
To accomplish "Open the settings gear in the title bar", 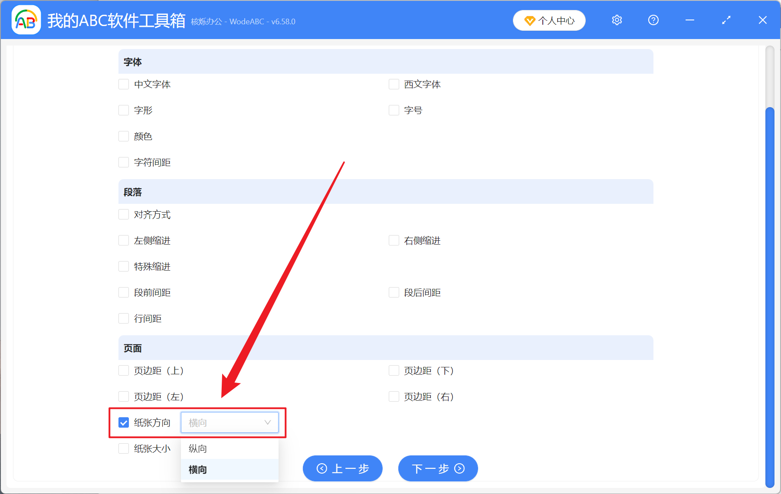I will (617, 20).
